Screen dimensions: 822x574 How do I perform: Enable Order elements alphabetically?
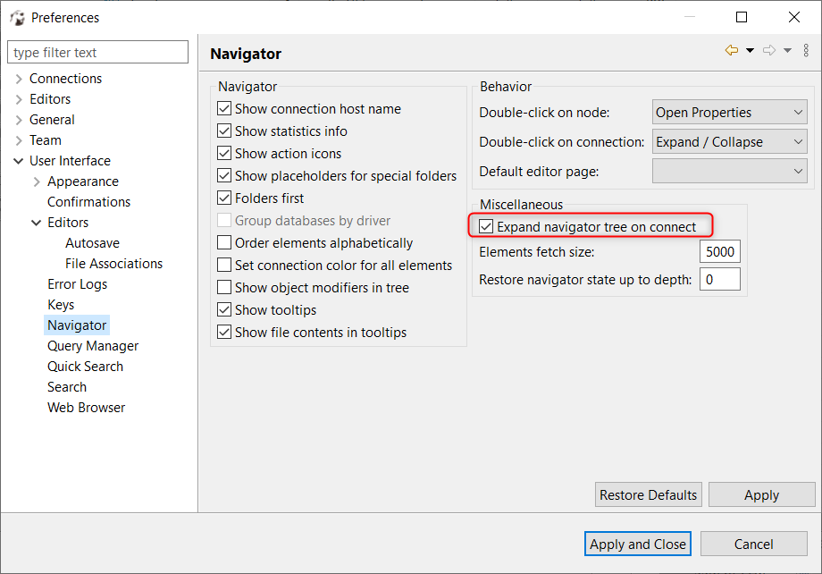(222, 242)
